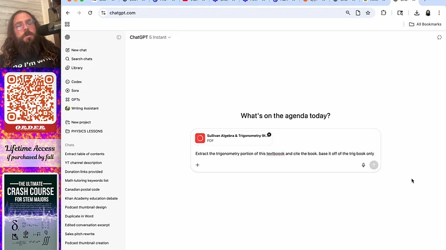Image resolution: width=446 pixels, height=250 pixels.
Task: Open chat 'Duplicate in Word'
Action: point(79,216)
